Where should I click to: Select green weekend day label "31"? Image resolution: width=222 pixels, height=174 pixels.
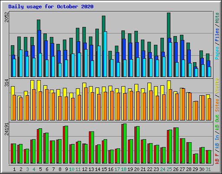[208, 169]
